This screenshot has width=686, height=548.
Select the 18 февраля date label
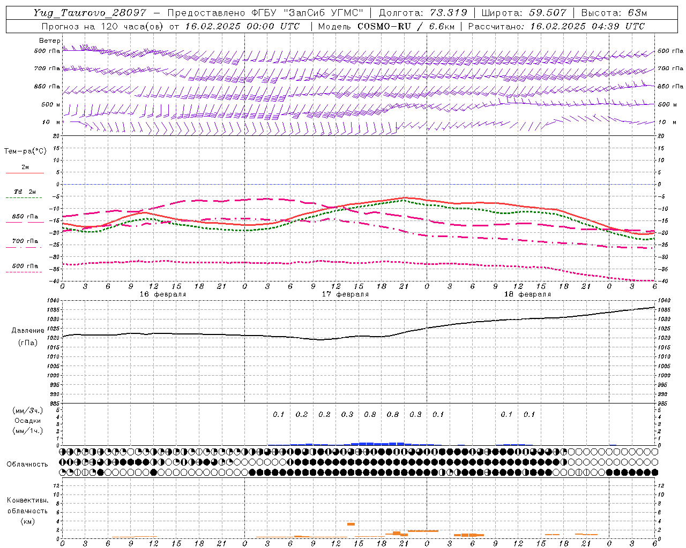(x=527, y=294)
